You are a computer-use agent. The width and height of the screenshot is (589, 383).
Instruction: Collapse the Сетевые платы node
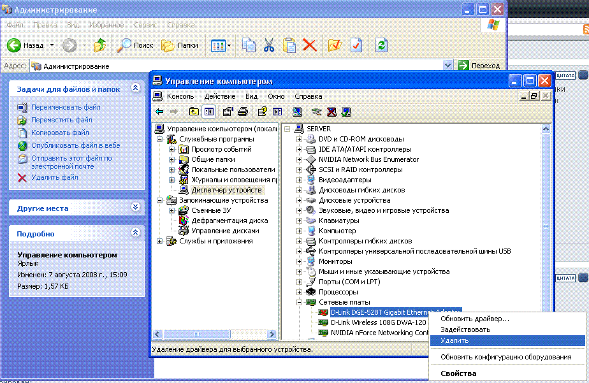(299, 302)
